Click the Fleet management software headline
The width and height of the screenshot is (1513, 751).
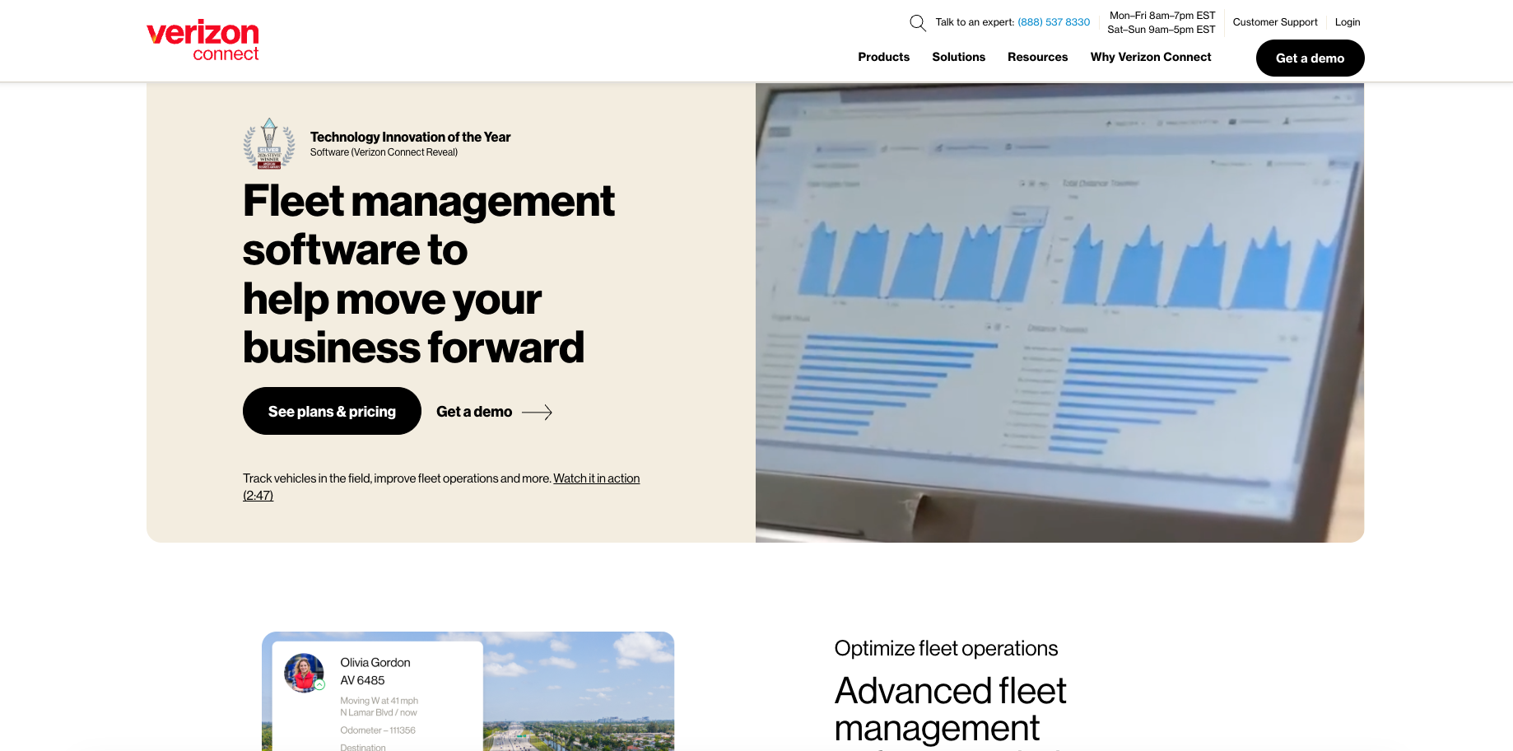[429, 273]
